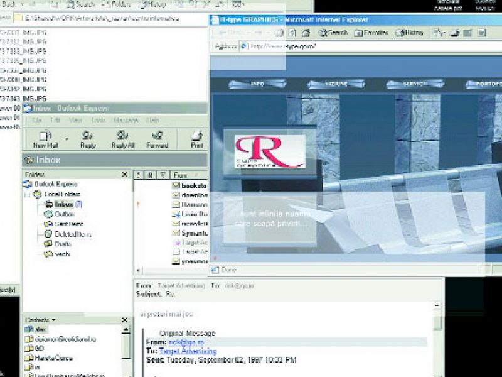Click the Forward message icon
This screenshot has width=502, height=377.
(157, 138)
